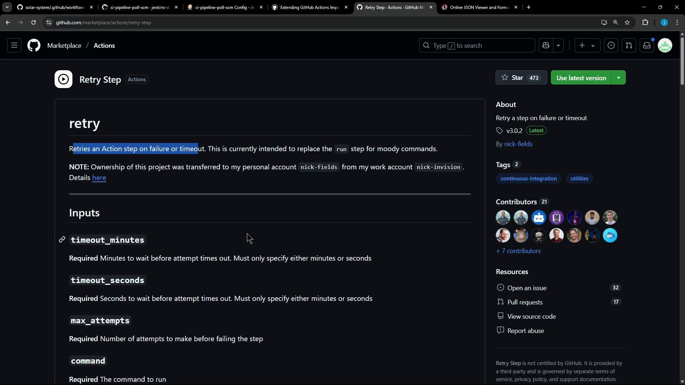Open the v3.0.2 version tag
The height and width of the screenshot is (385, 685).
pyautogui.click(x=514, y=131)
